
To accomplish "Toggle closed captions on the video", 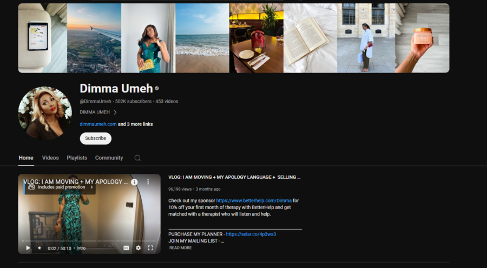I will (126, 248).
